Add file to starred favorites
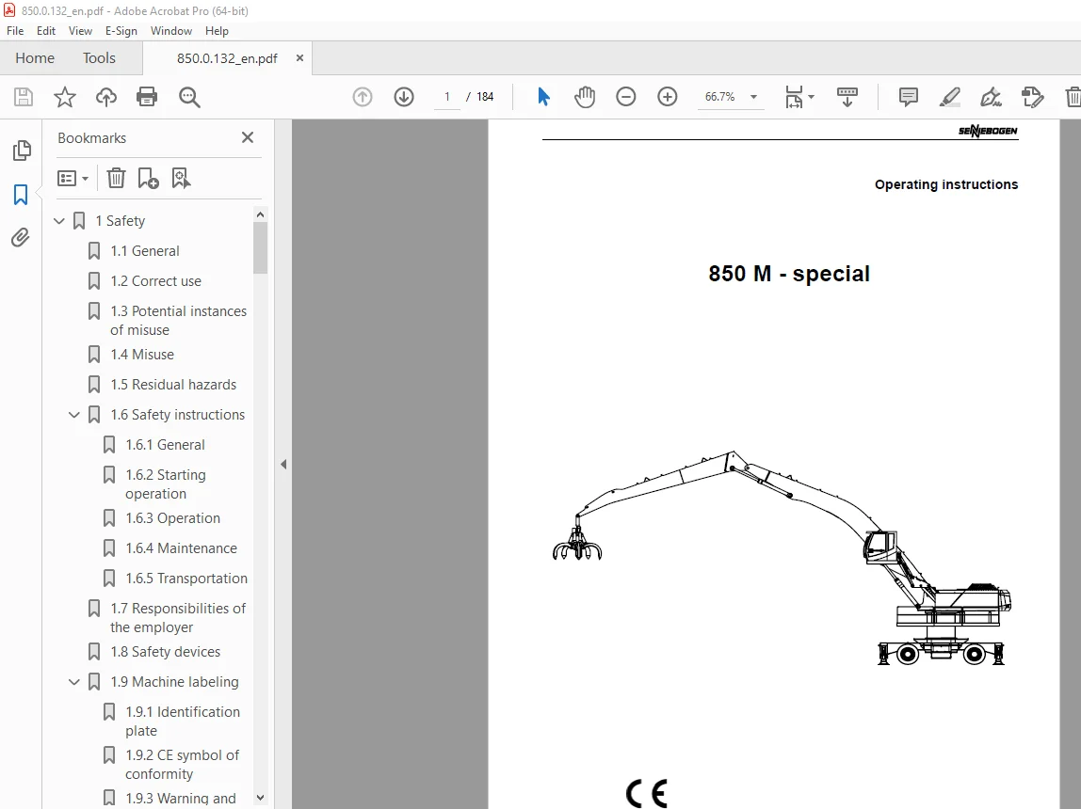 (65, 97)
